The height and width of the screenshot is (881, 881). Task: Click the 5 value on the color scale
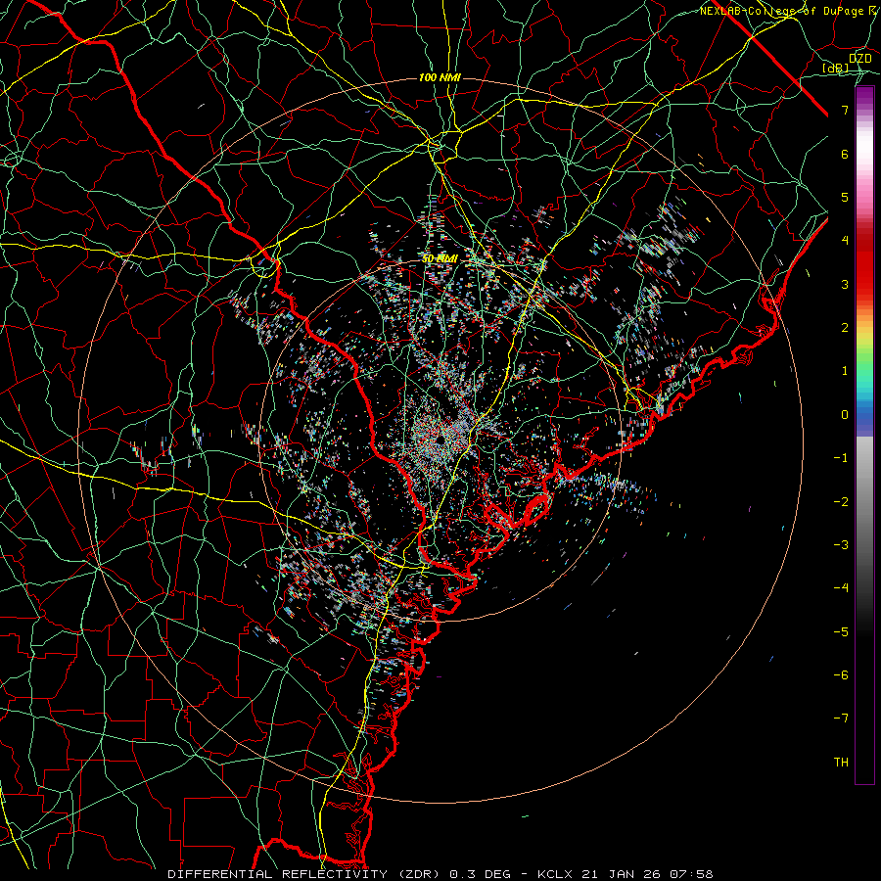tap(845, 197)
